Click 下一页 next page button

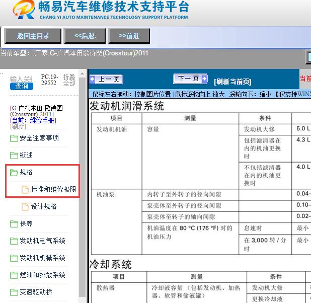[190, 79]
